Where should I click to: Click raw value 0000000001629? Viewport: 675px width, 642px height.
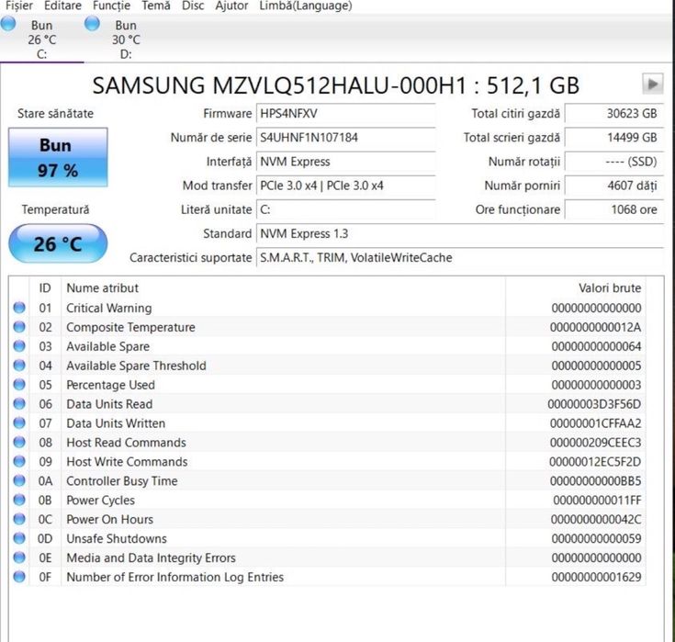(596, 577)
